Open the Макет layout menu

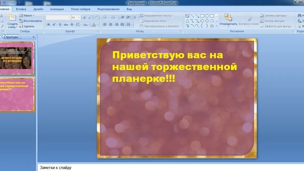coord(27,15)
